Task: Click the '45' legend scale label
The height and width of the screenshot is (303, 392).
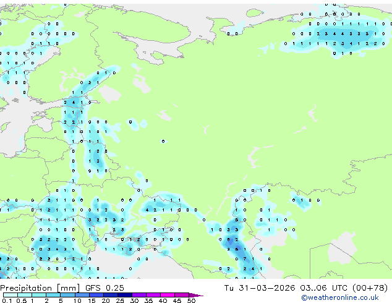Action: click(x=177, y=301)
